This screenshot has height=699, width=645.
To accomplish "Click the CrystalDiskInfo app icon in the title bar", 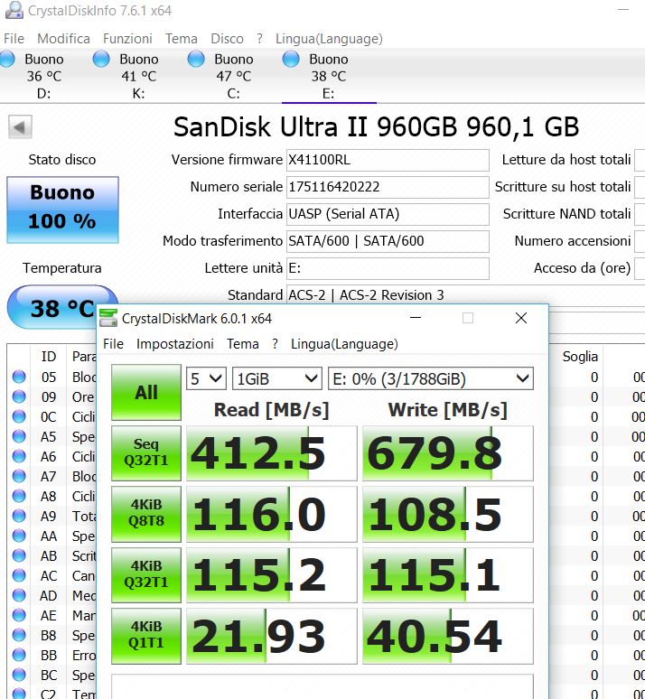I will pyautogui.click(x=14, y=10).
